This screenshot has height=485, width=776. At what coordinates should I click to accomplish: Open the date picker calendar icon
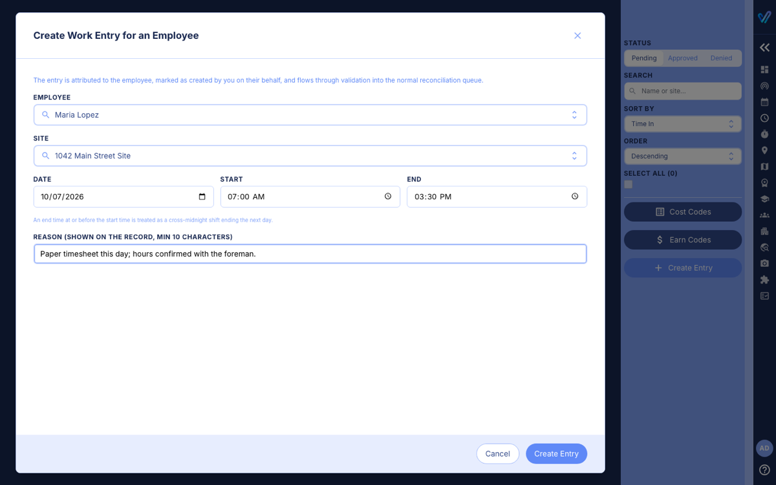pos(202,197)
